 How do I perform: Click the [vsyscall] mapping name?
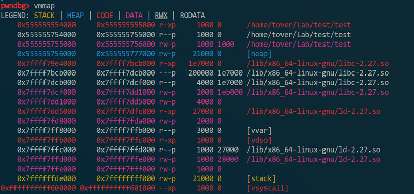[x=268, y=188]
